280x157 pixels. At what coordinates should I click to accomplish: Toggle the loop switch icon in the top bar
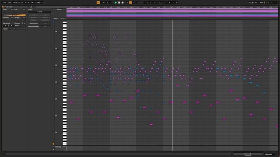tap(161, 3)
